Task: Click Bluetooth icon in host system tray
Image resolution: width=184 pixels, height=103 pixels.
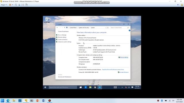Action: click(162, 100)
